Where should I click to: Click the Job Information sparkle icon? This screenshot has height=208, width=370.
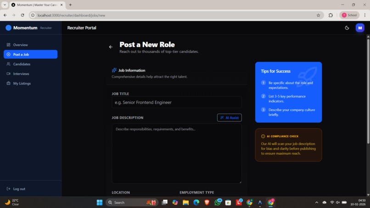tap(114, 70)
